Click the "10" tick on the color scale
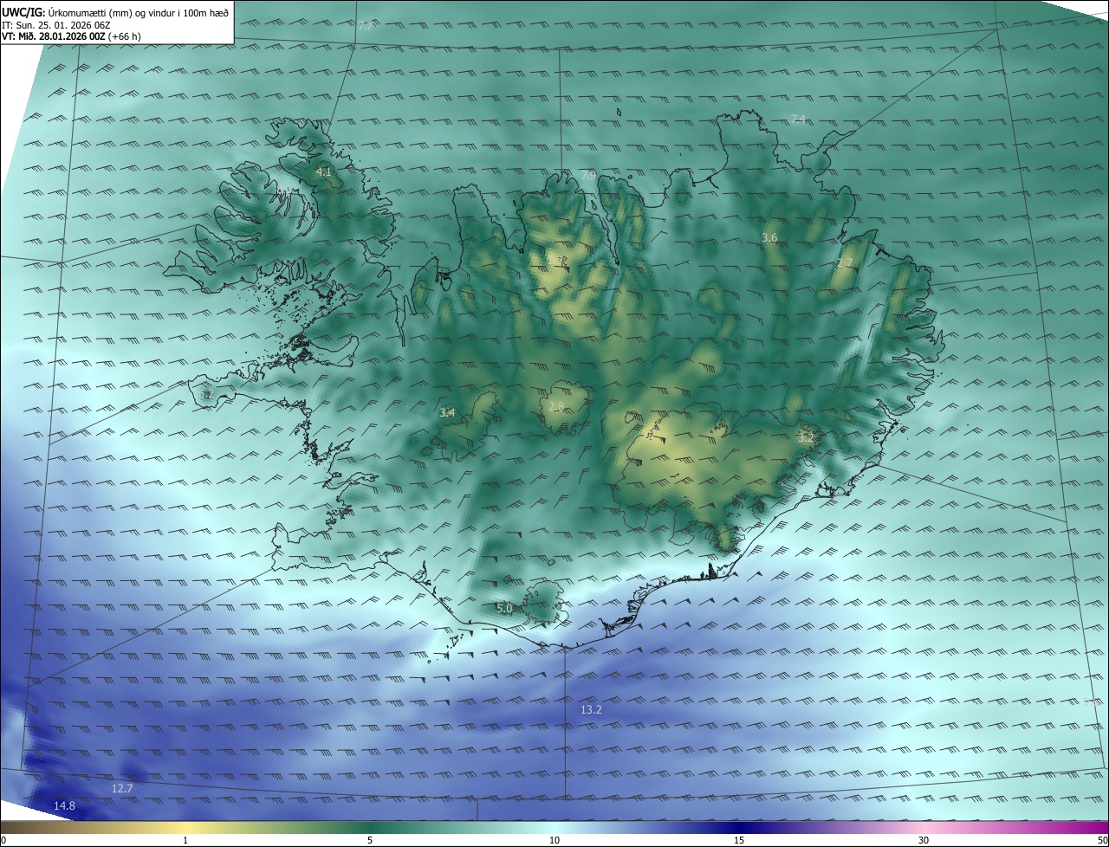 coord(554,840)
